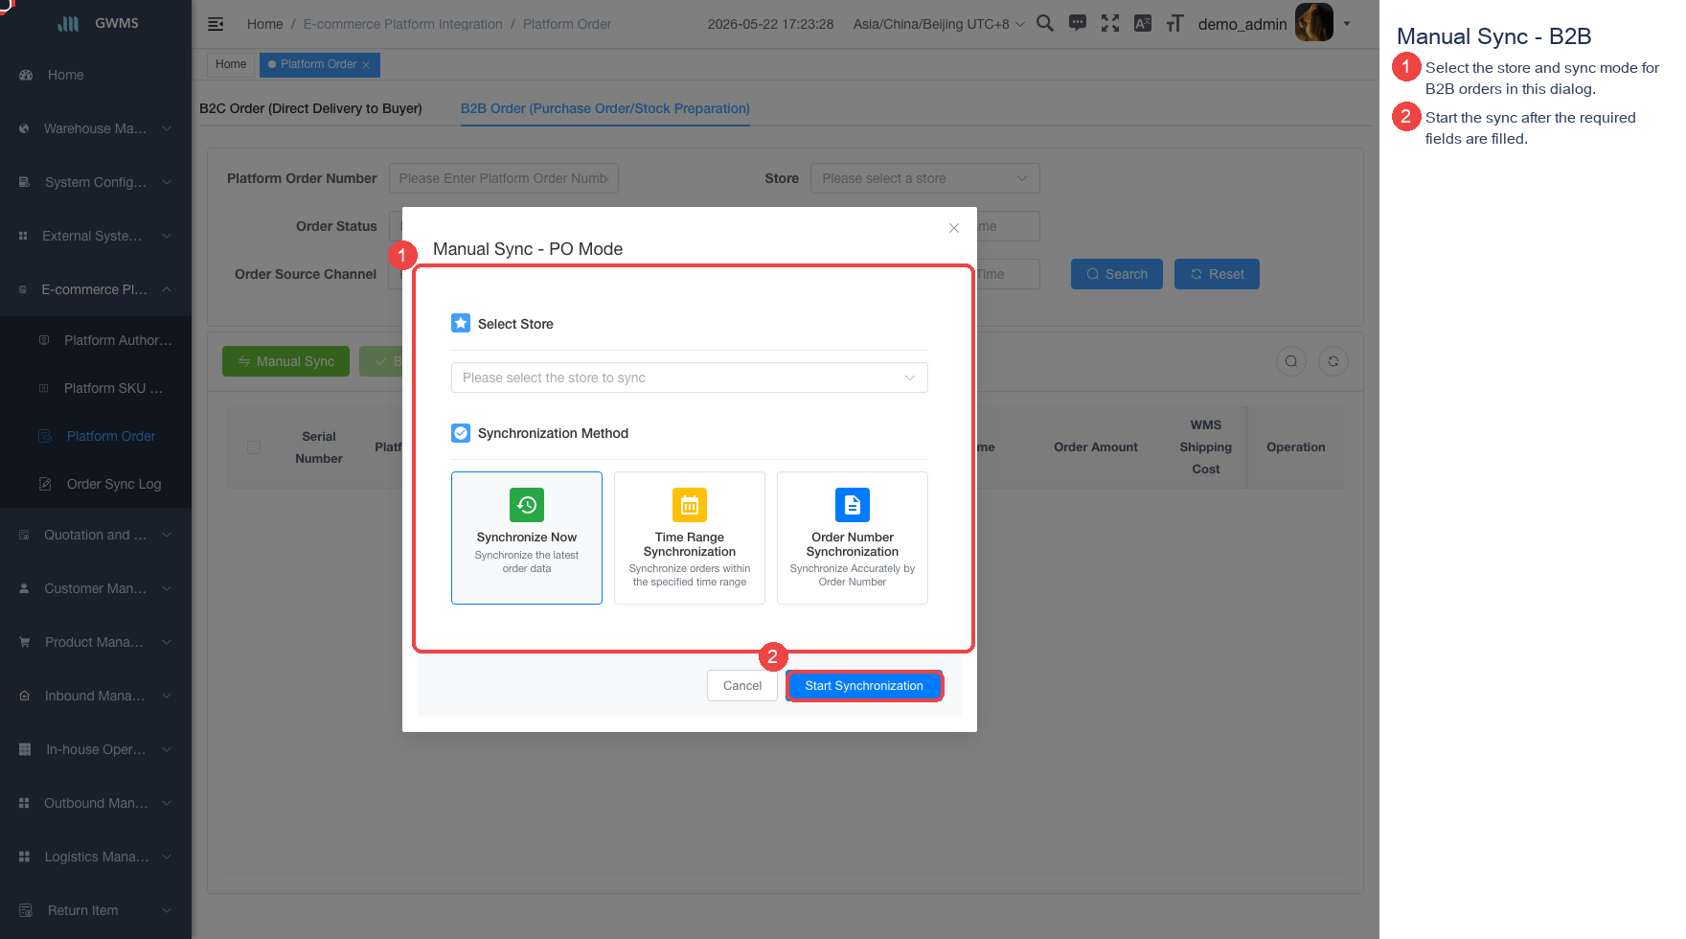Expand System Configuration sidebar menu
The height and width of the screenshot is (939, 1686).
96,182
